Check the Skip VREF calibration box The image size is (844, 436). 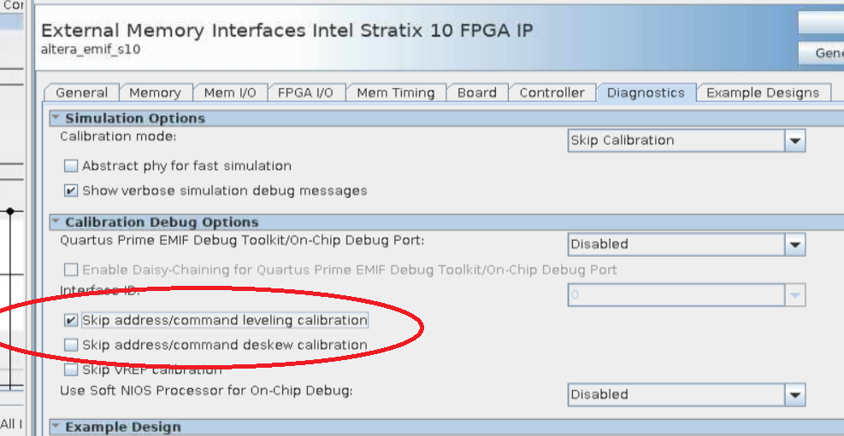click(72, 370)
